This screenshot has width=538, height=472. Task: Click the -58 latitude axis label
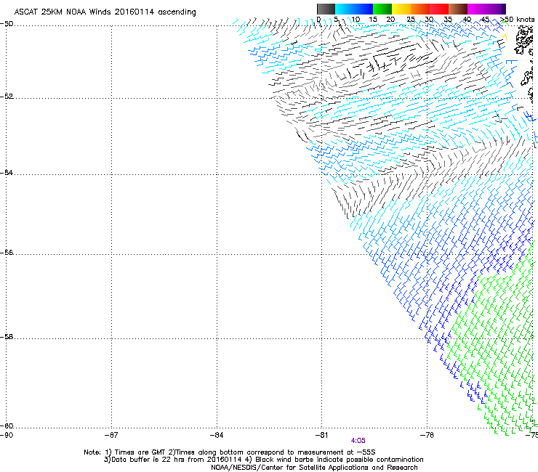7,337
